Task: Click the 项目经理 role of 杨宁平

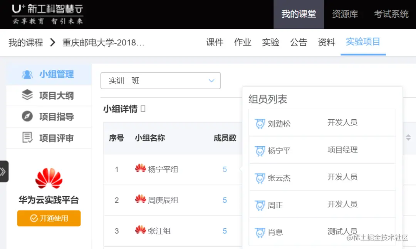Action: point(342,150)
